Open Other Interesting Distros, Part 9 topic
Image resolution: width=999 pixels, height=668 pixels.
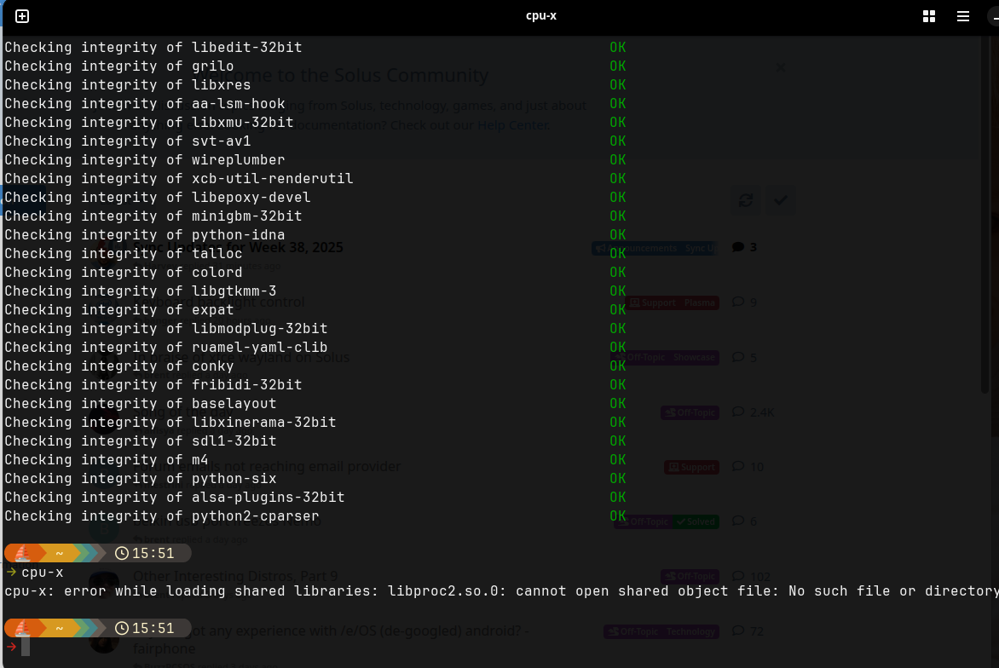(235, 577)
